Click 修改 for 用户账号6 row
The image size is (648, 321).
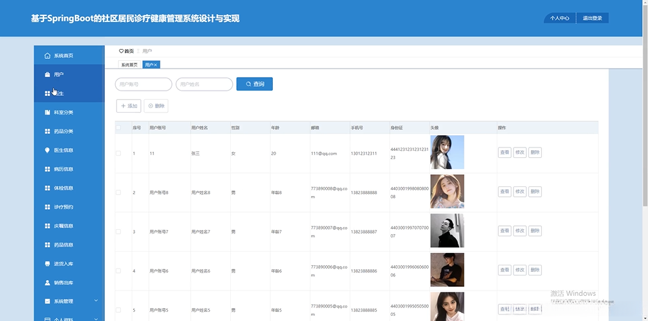point(519,270)
